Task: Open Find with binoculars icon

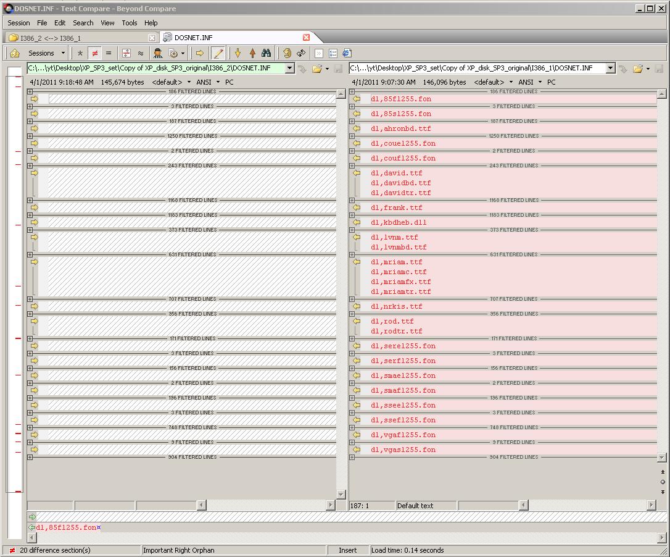Action: pos(266,53)
